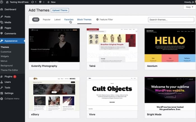This screenshot has height=122, width=196.
Task: Select the Block Themes tab
Action: coord(84,19)
